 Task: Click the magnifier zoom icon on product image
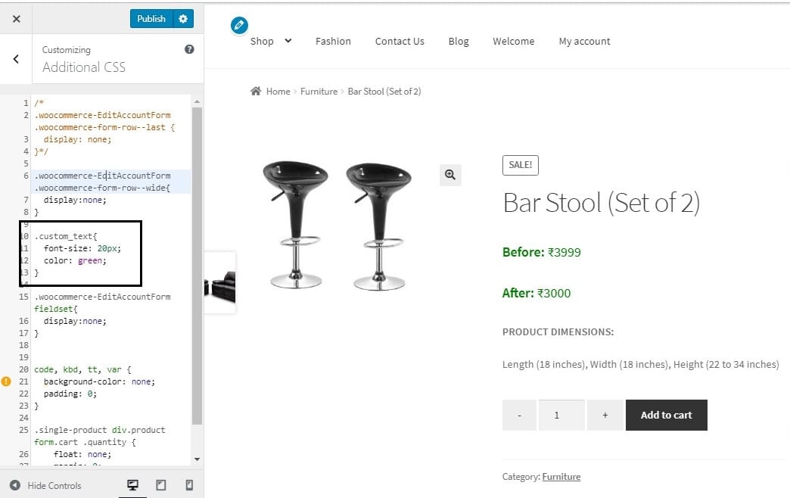point(450,175)
